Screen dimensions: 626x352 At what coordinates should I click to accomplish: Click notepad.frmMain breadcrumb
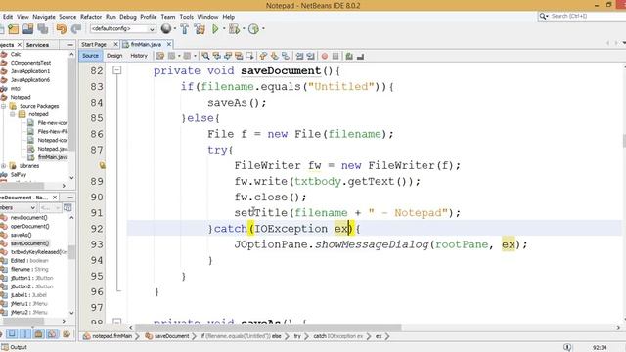tap(112, 336)
